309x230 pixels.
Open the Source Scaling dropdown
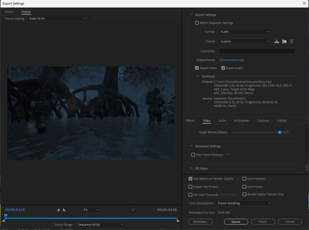(57, 18)
